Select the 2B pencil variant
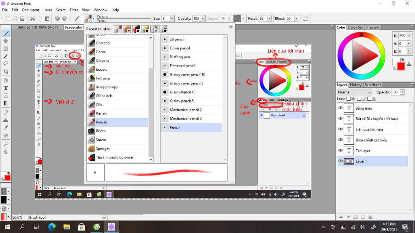Image resolution: width=415 pixels, height=233 pixels. click(192, 39)
